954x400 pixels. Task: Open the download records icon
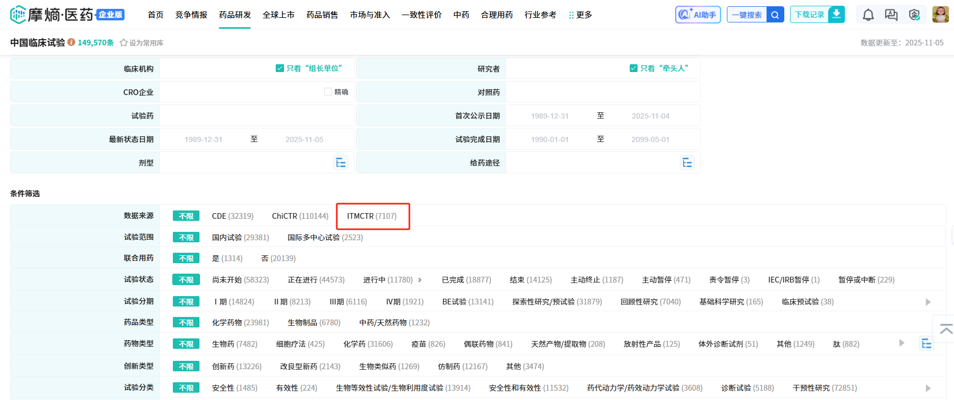(x=836, y=15)
